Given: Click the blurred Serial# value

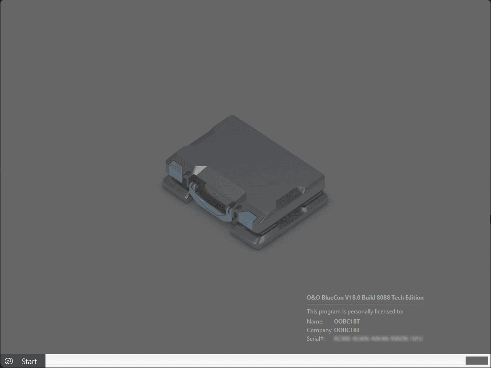Looking at the screenshot, I should pyautogui.click(x=378, y=338).
